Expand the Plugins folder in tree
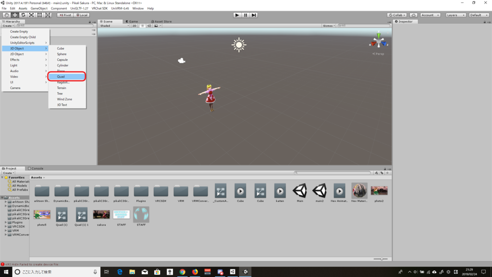The image size is (492, 277). (x=6, y=222)
